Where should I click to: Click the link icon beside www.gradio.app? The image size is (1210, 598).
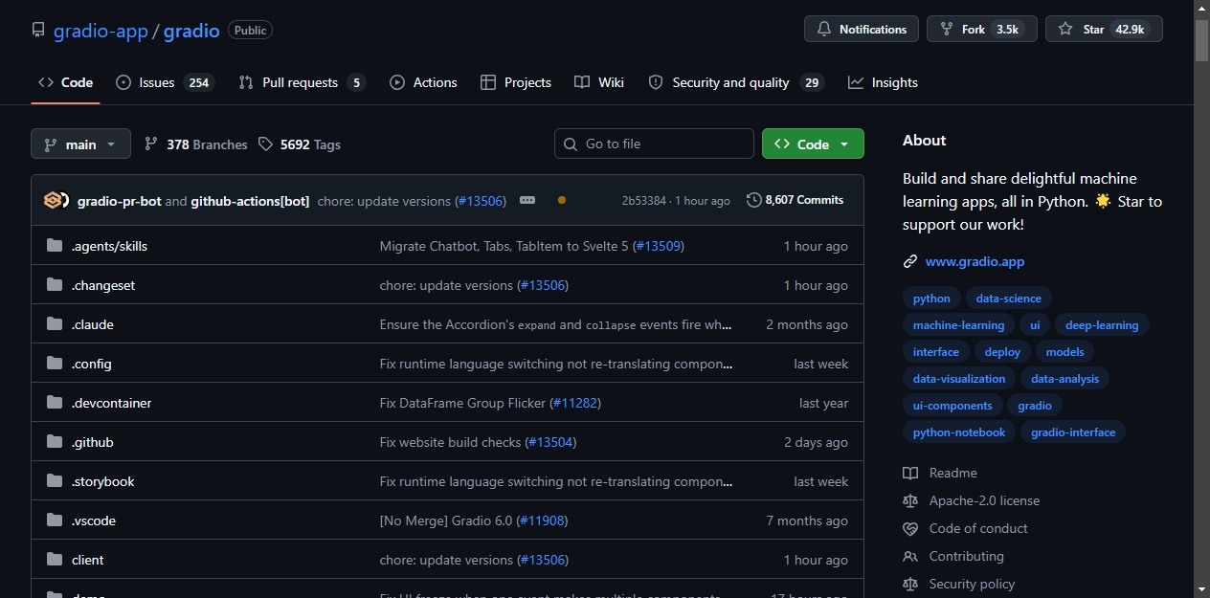[x=910, y=261]
